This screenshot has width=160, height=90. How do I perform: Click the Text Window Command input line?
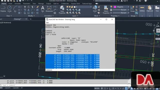[x=80, y=70]
